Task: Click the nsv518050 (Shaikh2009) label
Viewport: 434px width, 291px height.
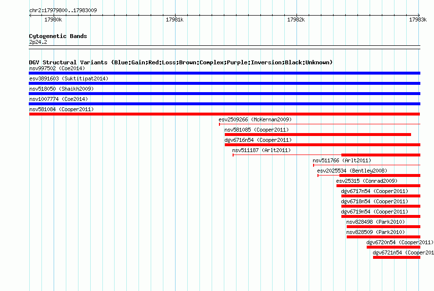Action: tap(61, 89)
